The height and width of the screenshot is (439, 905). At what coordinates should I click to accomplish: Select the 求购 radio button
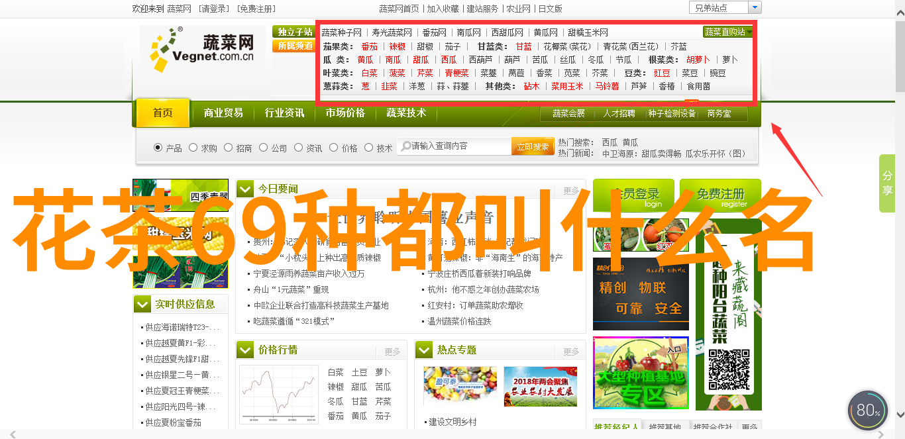(193, 148)
